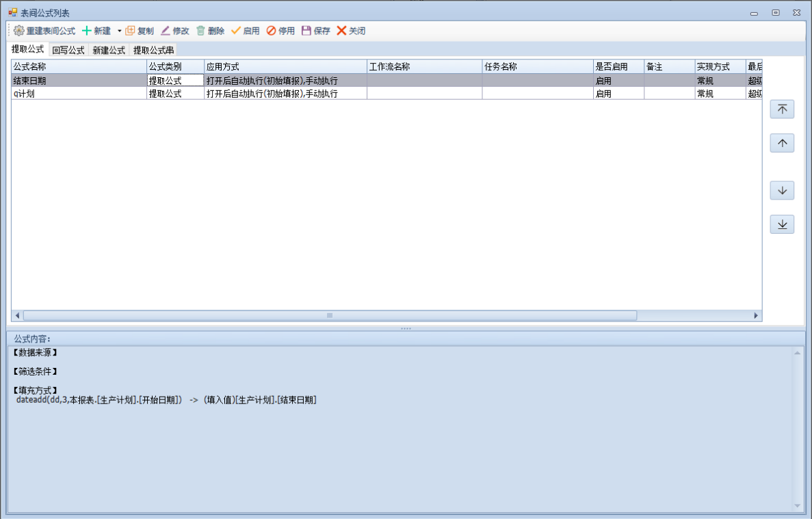
Task: Move formula to top with first arrow button
Action: pos(782,109)
